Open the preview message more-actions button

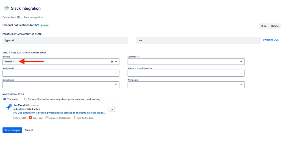(112, 109)
